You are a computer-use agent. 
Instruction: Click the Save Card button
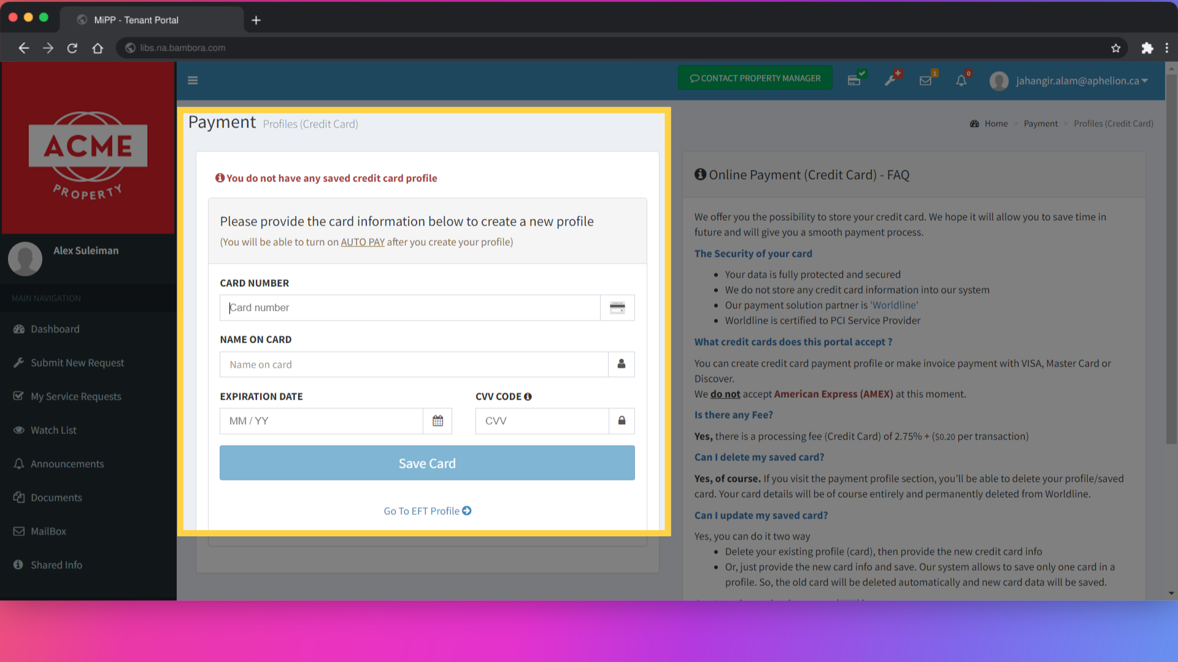coord(427,463)
